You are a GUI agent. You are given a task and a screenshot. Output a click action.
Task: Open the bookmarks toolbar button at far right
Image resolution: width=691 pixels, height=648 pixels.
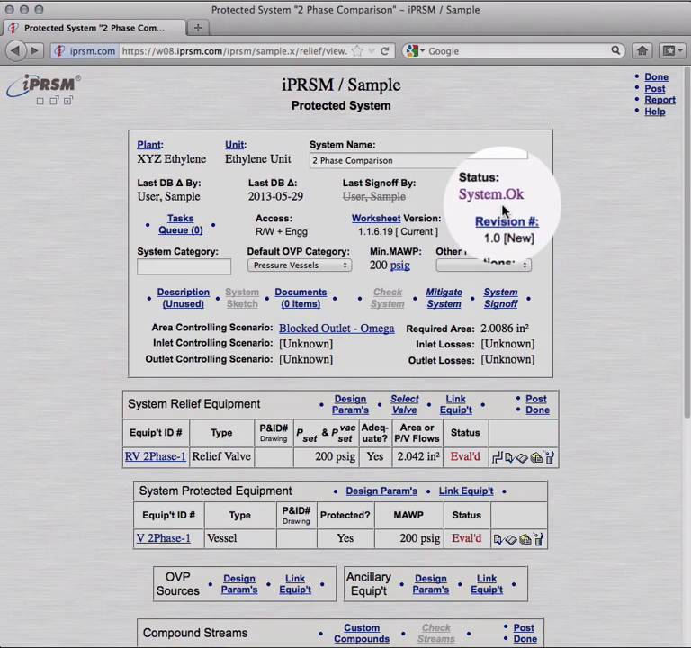(x=671, y=50)
